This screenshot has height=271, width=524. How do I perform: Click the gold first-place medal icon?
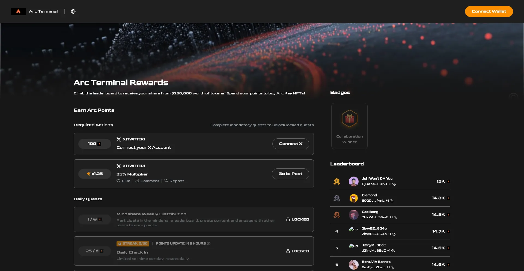tap(337, 181)
